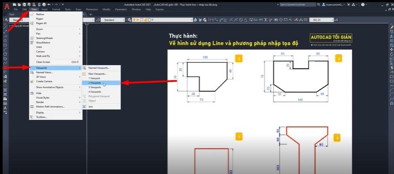Click the Undo arrow icon
The width and height of the screenshot is (394, 174).
tap(49, 4)
